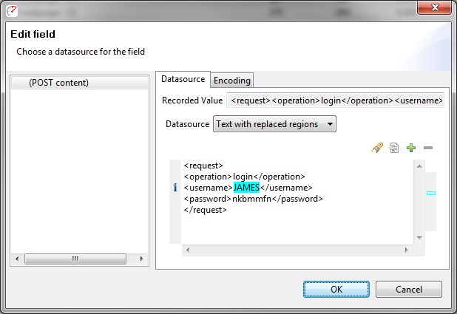Image resolution: width=457 pixels, height=314 pixels.
Task: Switch to the Encoding tab
Action: pyautogui.click(x=232, y=80)
